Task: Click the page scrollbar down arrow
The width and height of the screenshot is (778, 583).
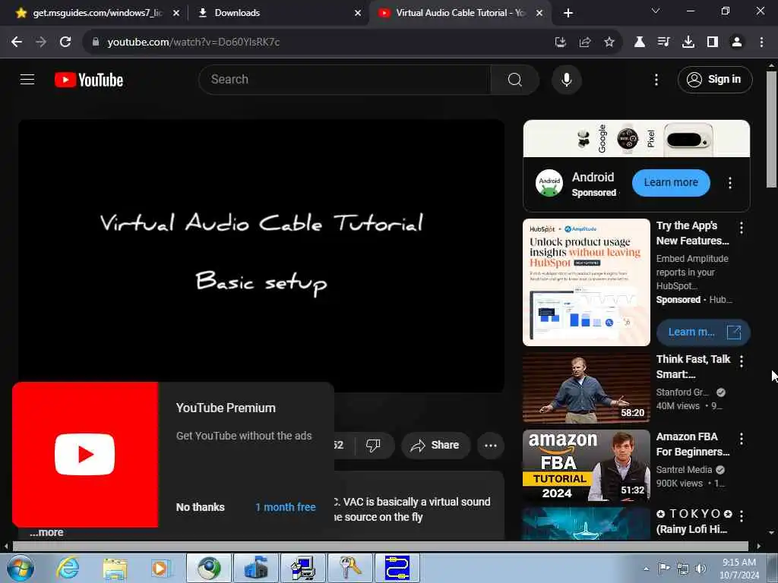Action: [x=772, y=532]
